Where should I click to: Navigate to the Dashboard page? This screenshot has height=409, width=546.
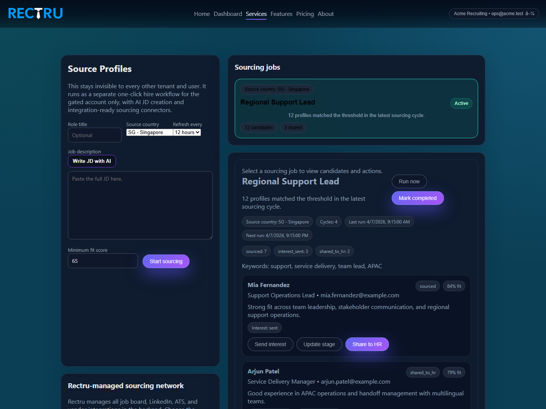tap(227, 14)
